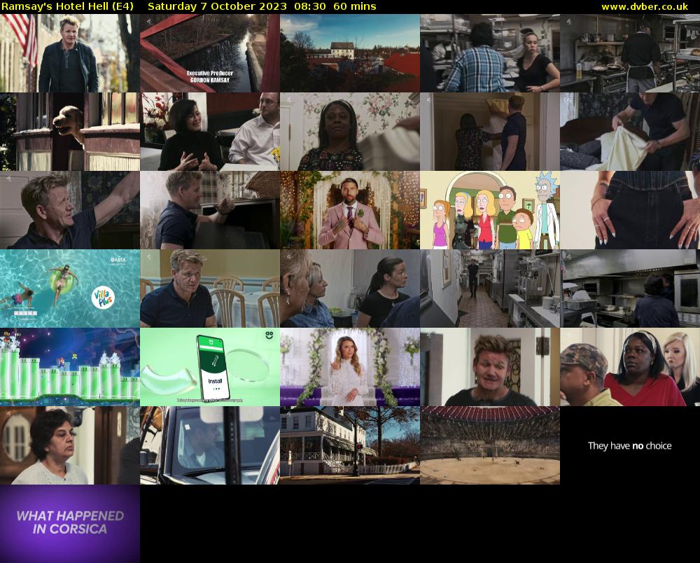Click the Ramsay's Hotel Hell (E4) title
The height and width of the screenshot is (563, 700).
pyautogui.click(x=67, y=7)
